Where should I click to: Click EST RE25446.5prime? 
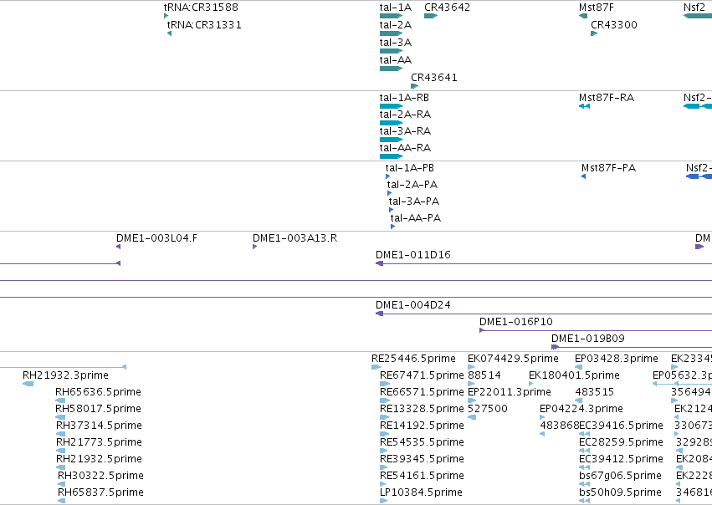point(376,367)
